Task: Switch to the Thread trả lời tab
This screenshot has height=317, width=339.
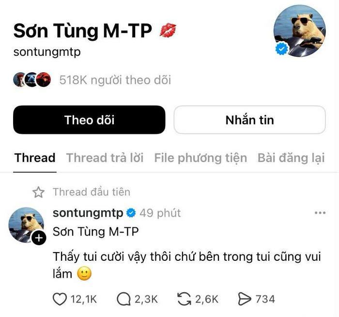Action: pyautogui.click(x=105, y=158)
